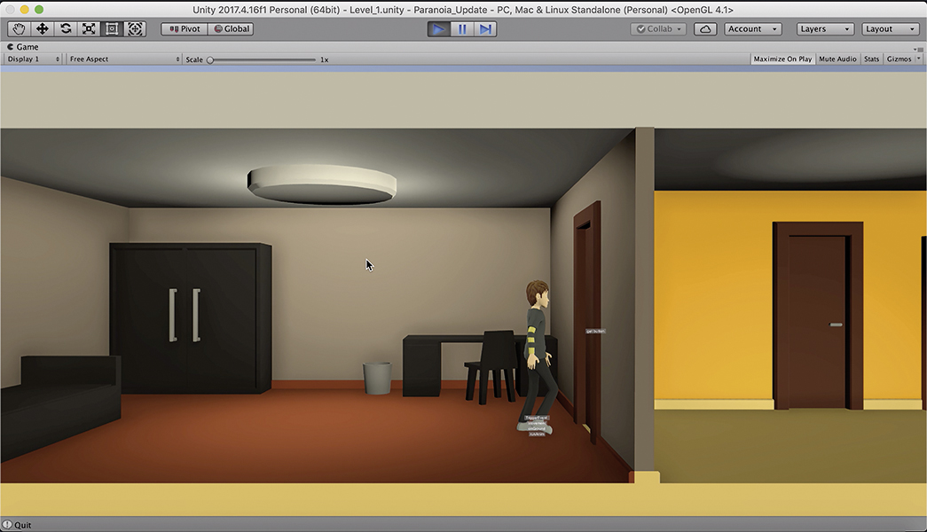
Task: Open the Free Aspect dropdown
Action: coord(124,59)
